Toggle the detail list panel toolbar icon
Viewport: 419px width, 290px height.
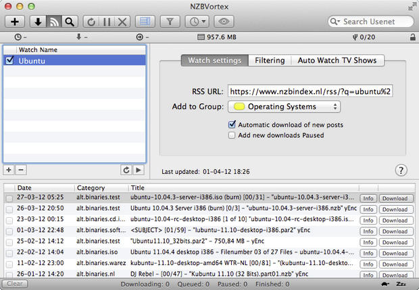point(145,22)
